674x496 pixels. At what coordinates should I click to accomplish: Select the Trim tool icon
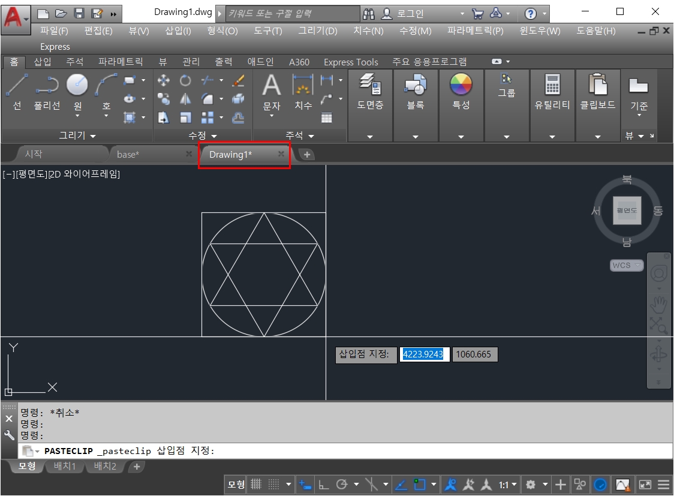pos(207,80)
